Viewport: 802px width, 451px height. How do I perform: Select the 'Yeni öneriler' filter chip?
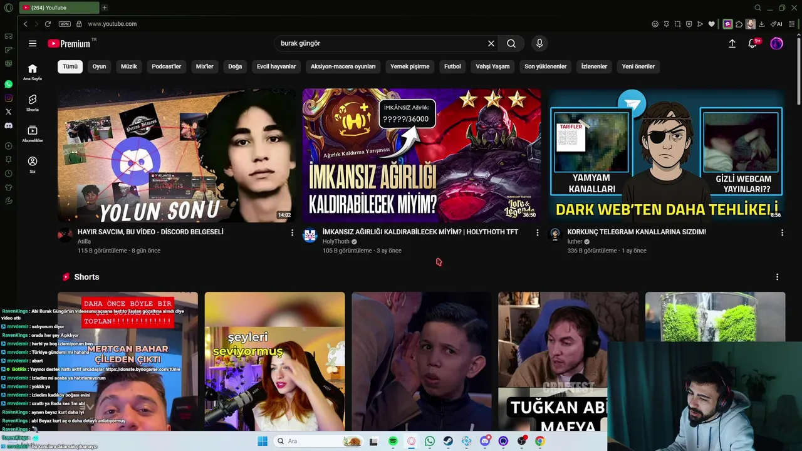(638, 66)
